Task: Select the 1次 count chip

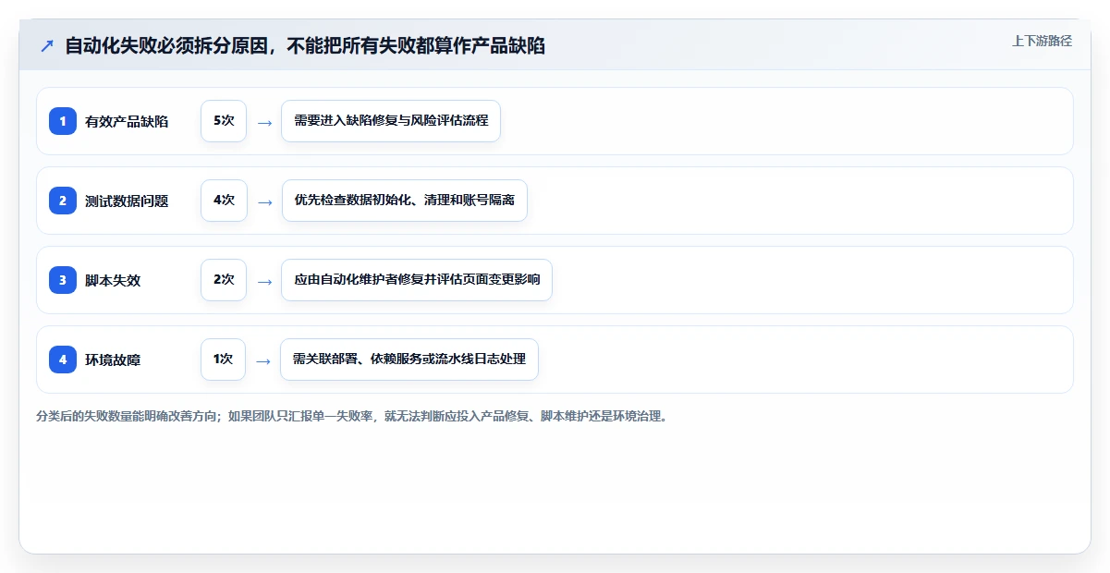Action: [x=223, y=360]
